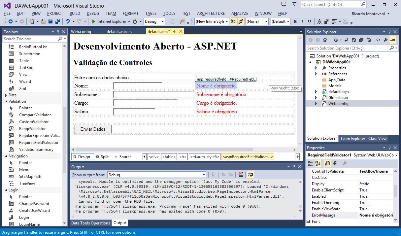The image size is (401, 236).
Task: Expand the References node in Solution Explorer
Action: (316, 74)
